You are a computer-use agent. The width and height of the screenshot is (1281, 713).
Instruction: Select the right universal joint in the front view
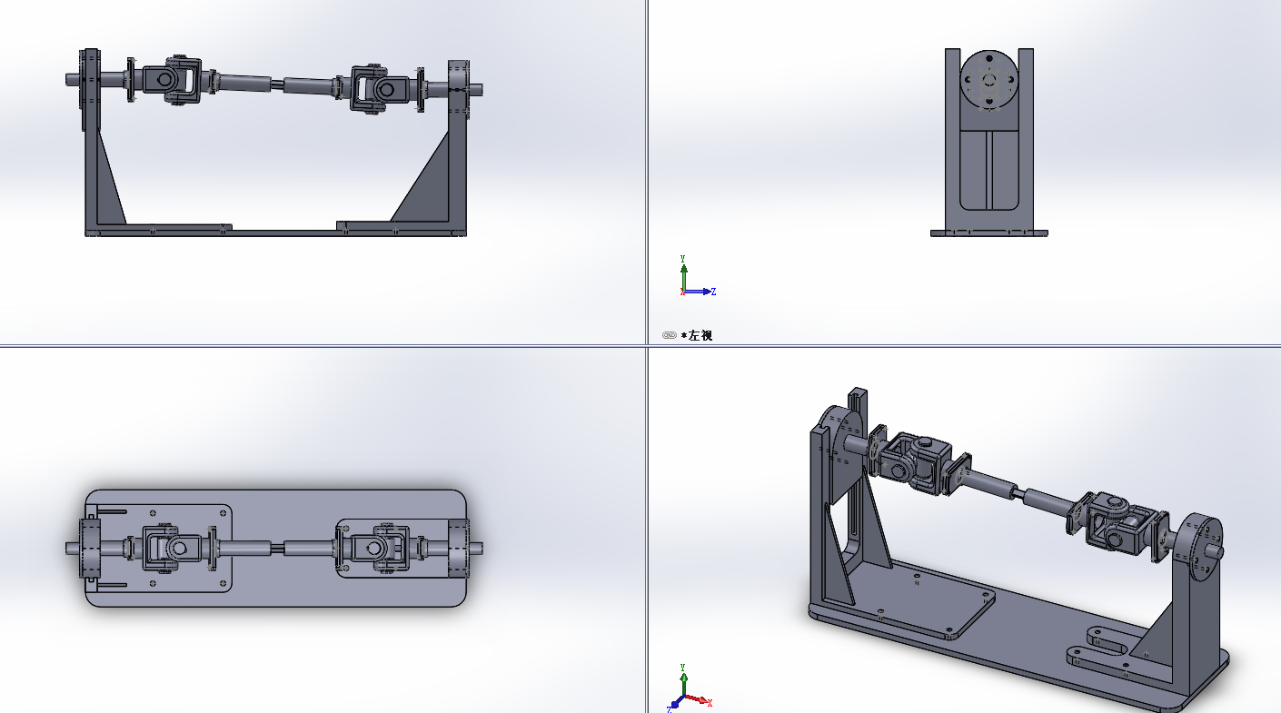point(380,88)
